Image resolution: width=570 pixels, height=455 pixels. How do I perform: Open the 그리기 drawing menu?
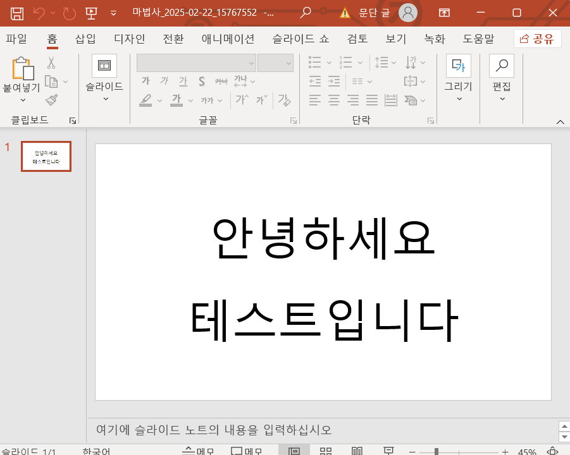tap(459, 78)
